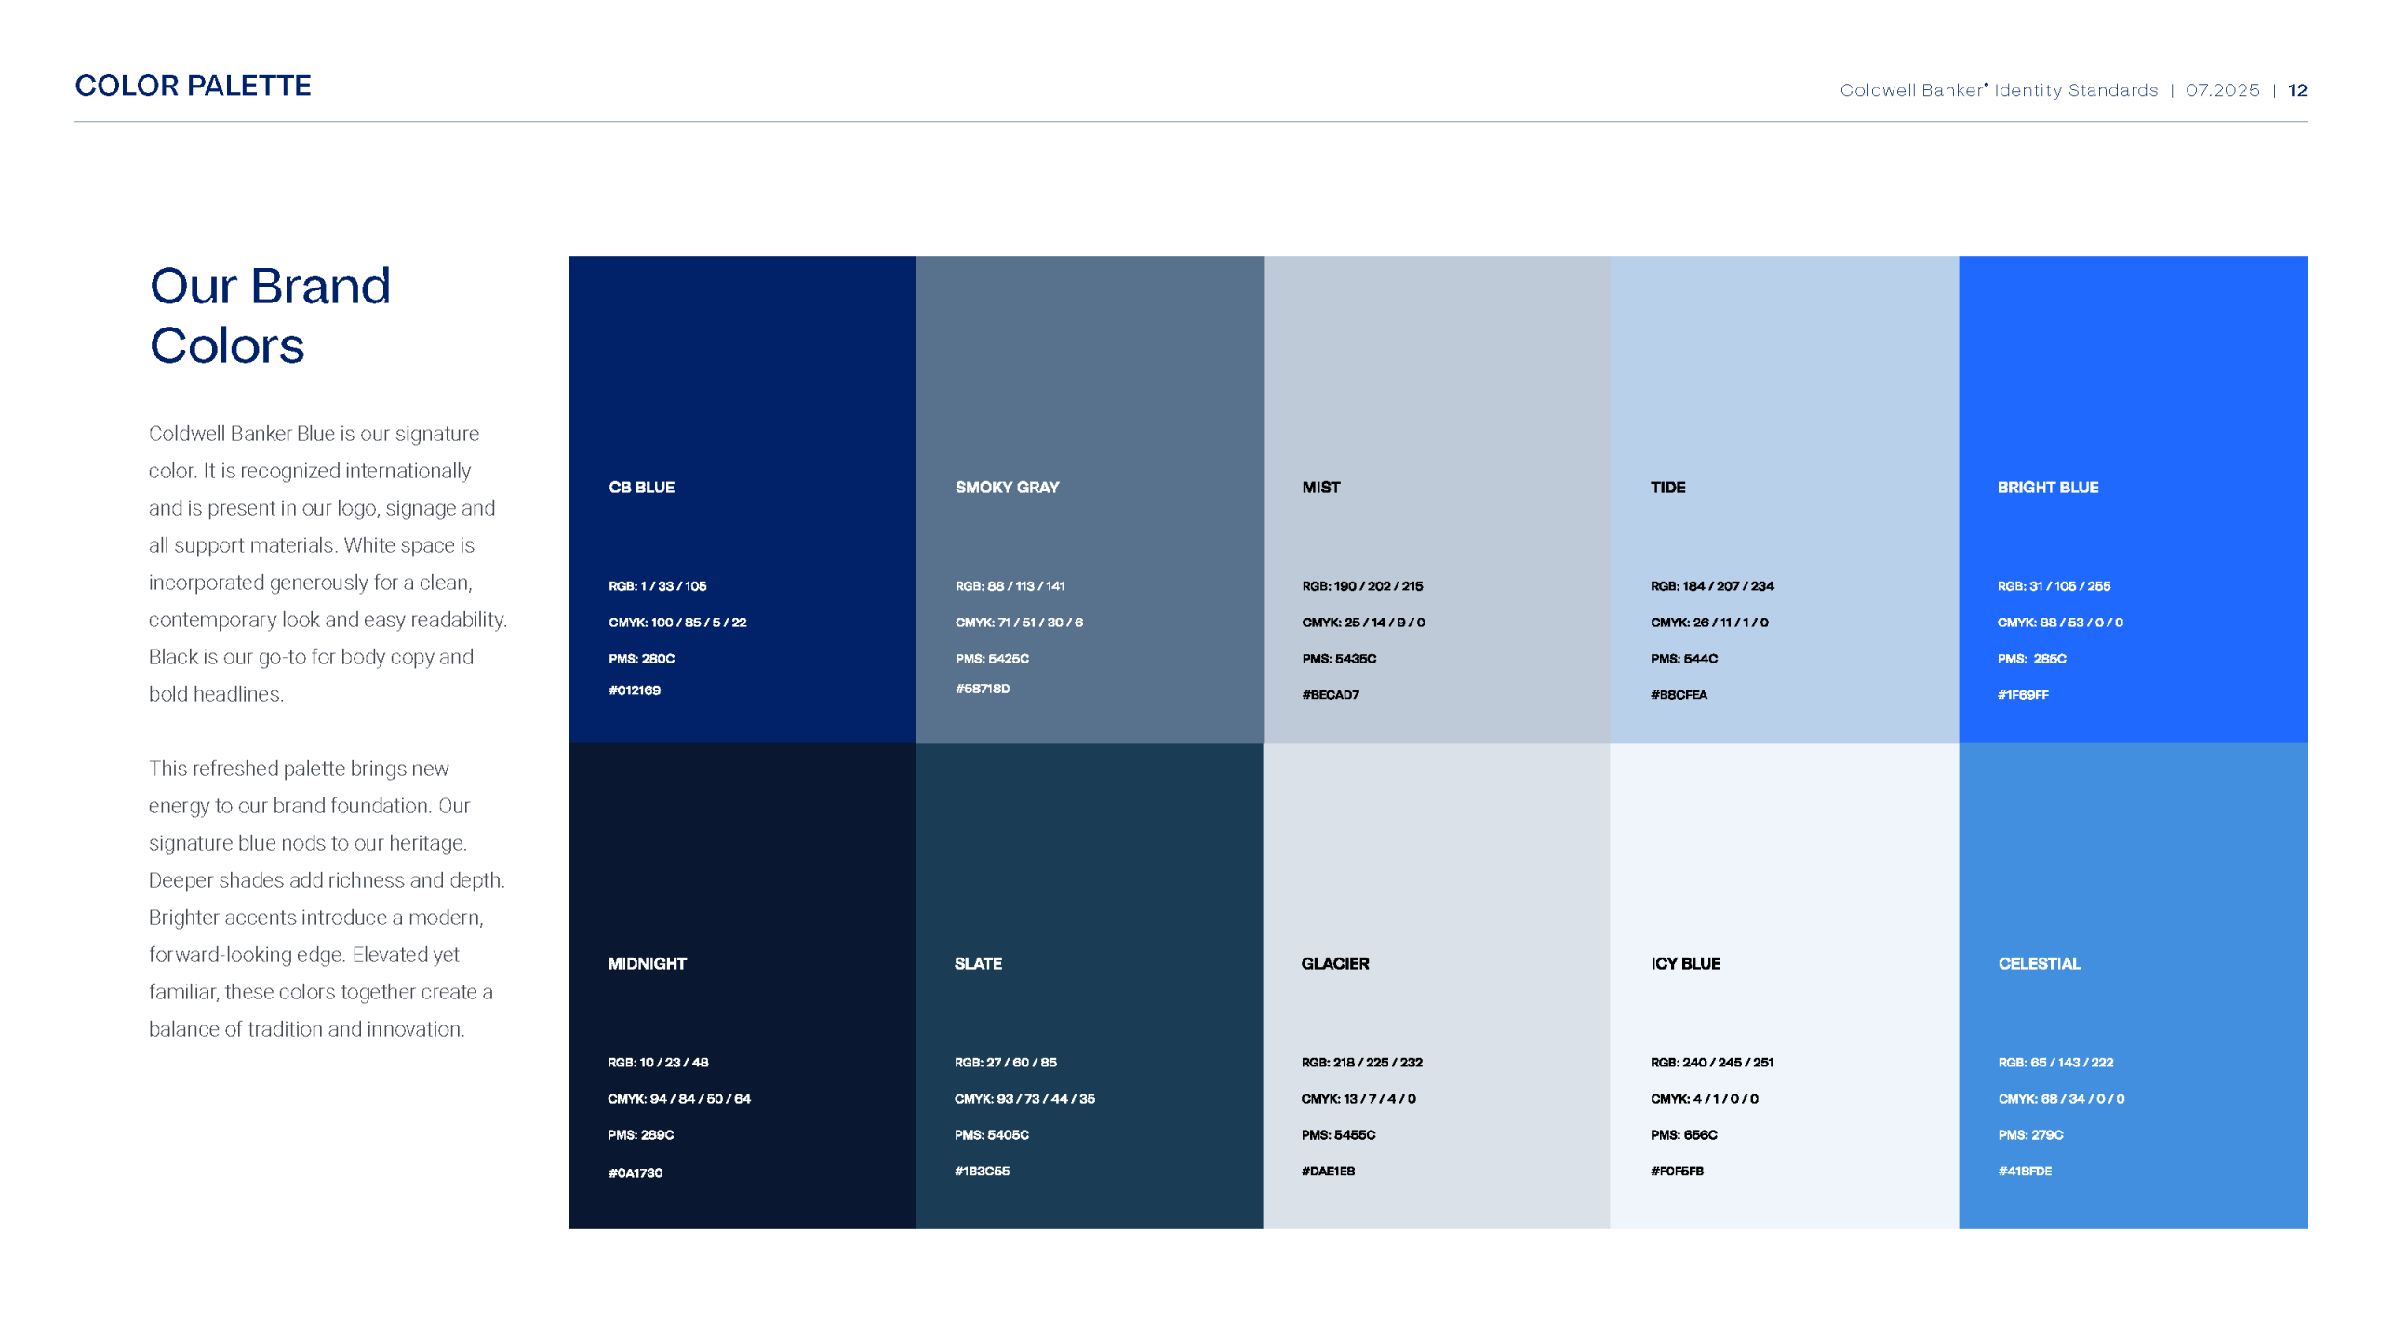Select the Icy Blue swatch

[1784, 856]
